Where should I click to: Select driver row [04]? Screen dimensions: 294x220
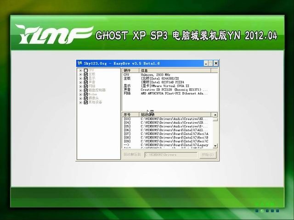tap(167, 123)
